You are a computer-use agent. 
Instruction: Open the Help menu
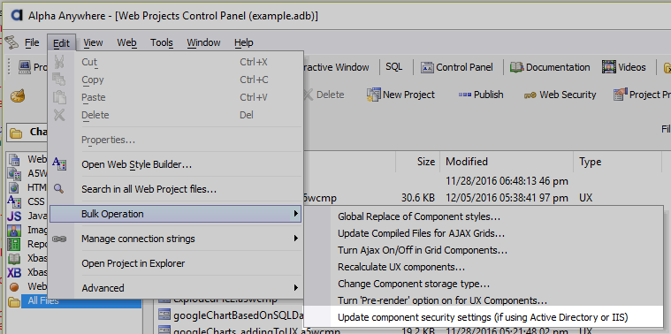[243, 42]
